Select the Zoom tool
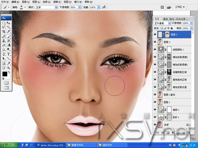198x148 pixels. point(9,68)
